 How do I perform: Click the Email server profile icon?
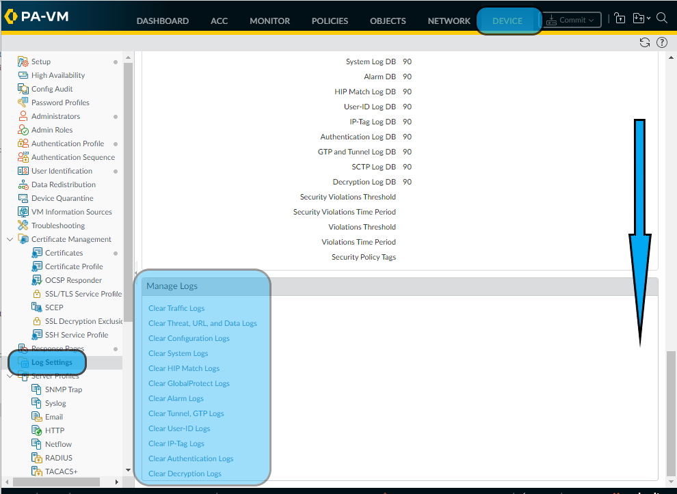point(37,417)
